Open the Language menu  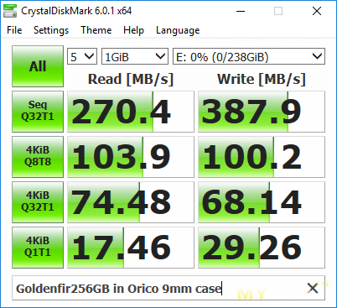pos(178,30)
